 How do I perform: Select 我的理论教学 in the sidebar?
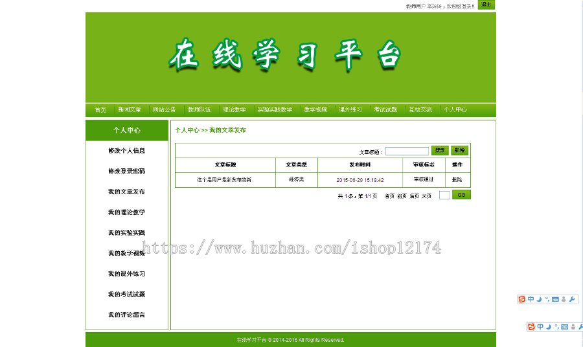[127, 212]
